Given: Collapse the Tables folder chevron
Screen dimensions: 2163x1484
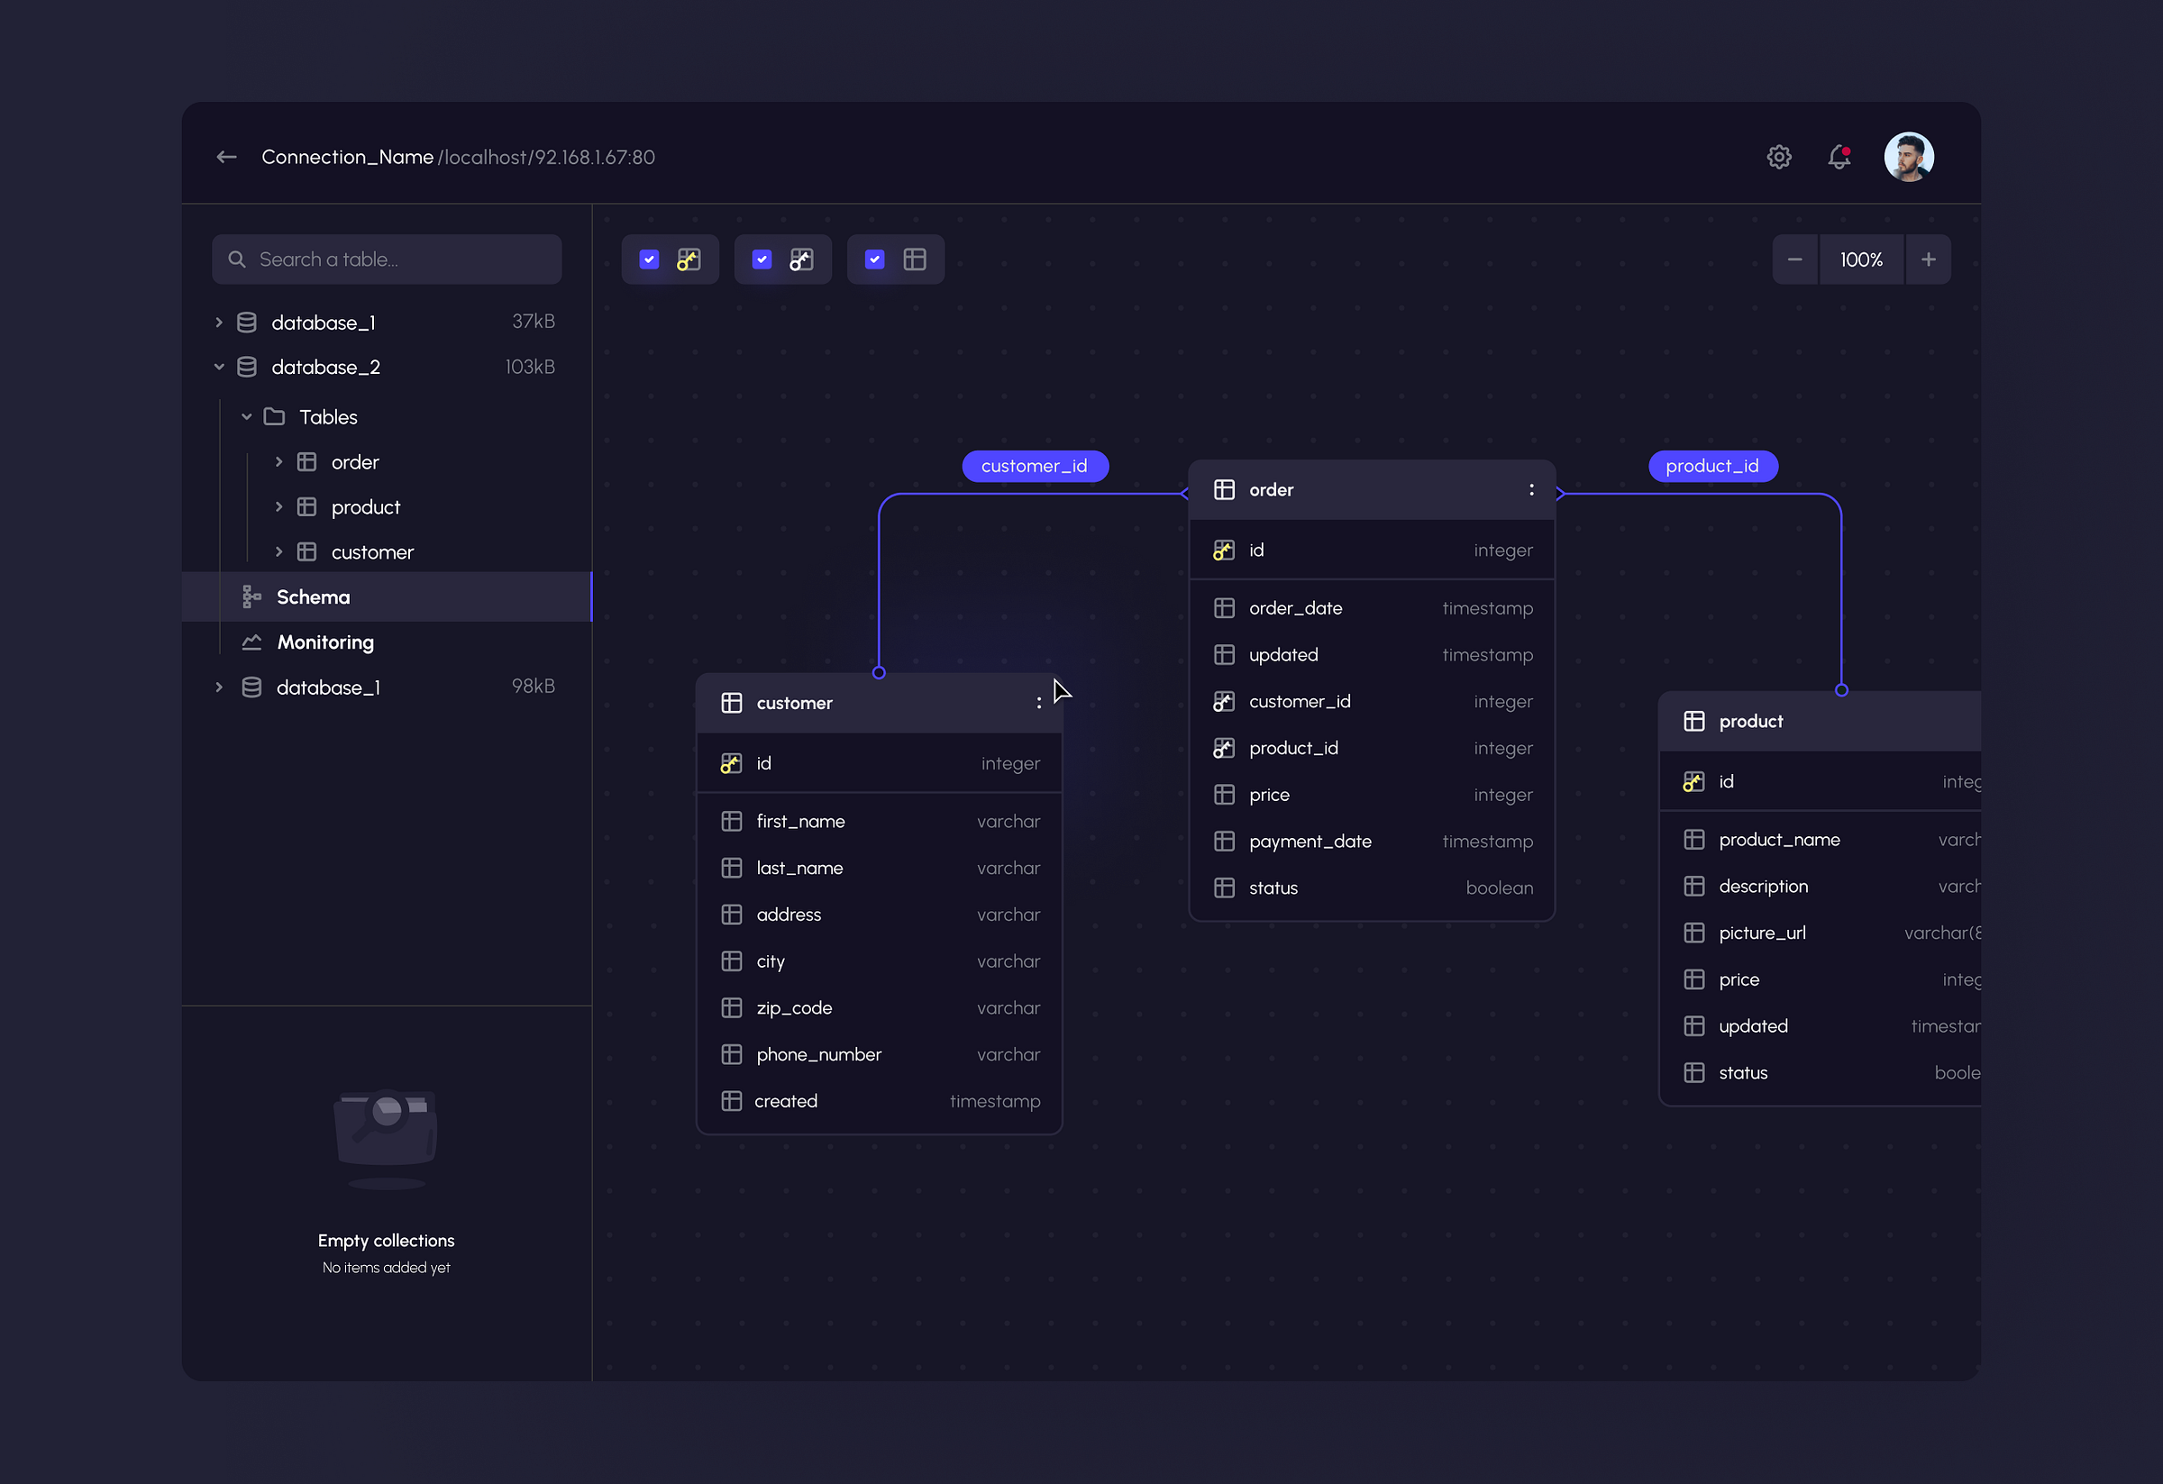Looking at the screenshot, I should (247, 417).
